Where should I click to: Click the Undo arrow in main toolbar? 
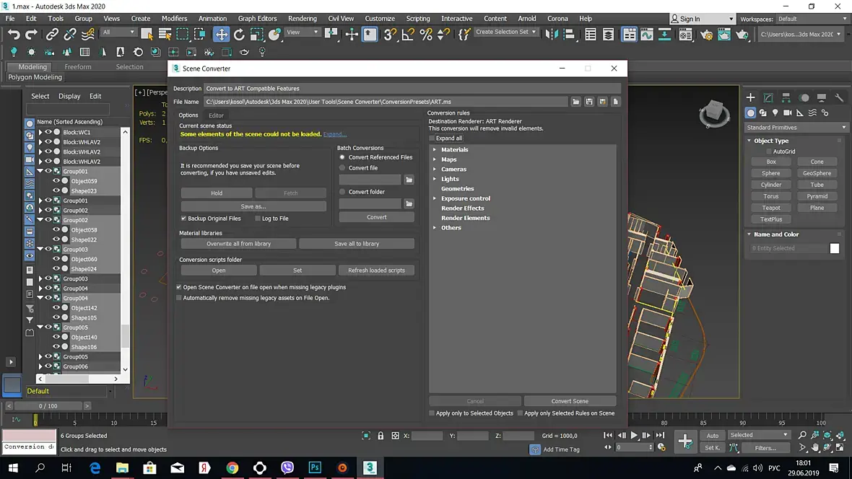13,34
